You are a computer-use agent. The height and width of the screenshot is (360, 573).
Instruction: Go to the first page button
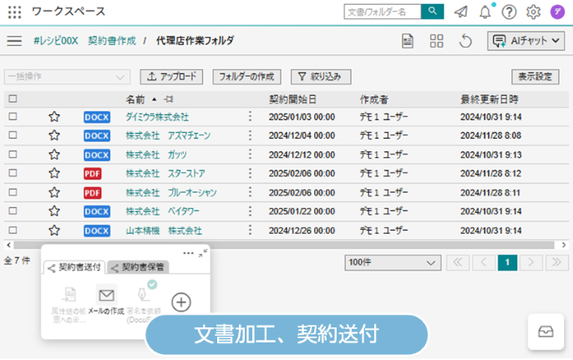458,262
